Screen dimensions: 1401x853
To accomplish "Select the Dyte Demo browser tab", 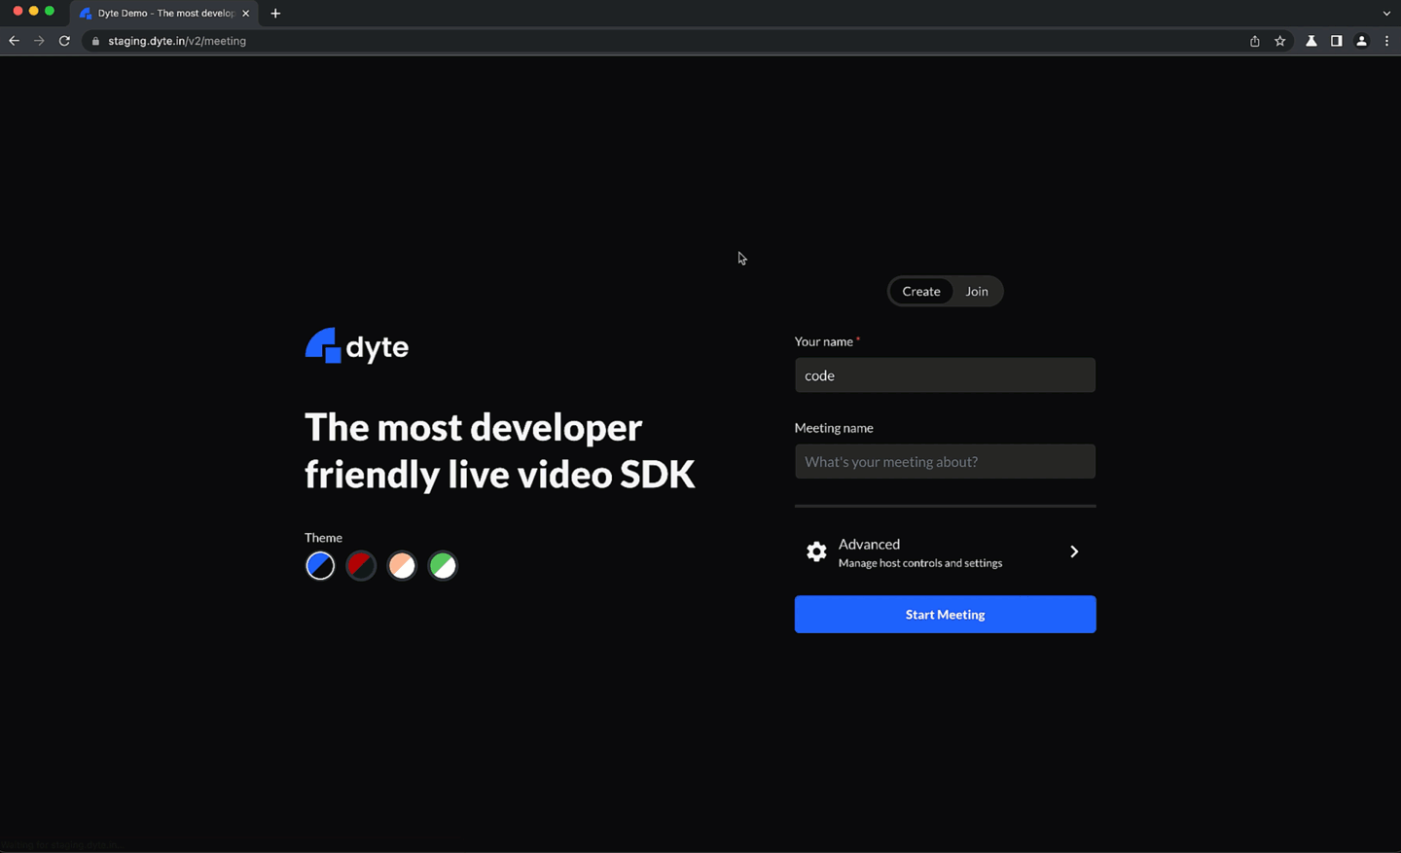I will pos(161,13).
